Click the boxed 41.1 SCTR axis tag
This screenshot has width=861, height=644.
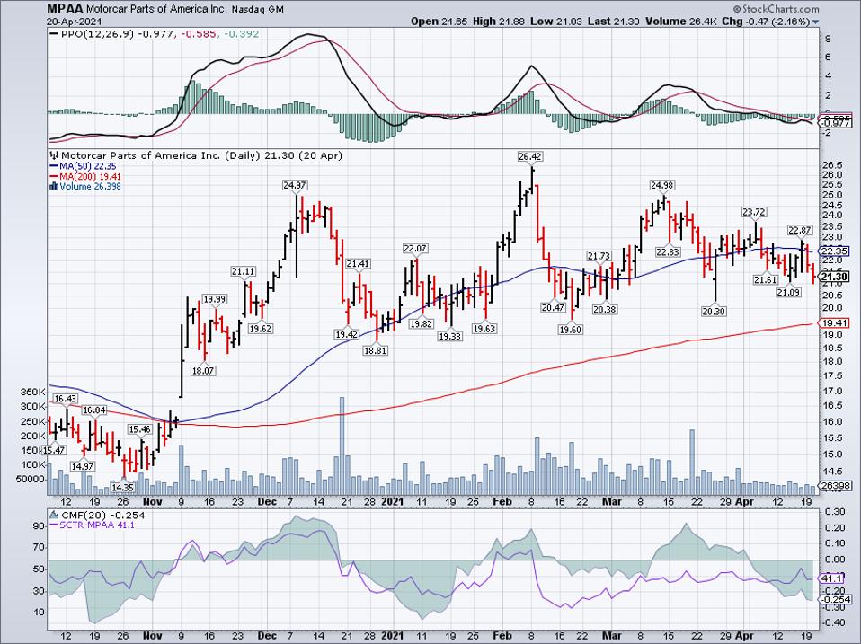tap(832, 578)
